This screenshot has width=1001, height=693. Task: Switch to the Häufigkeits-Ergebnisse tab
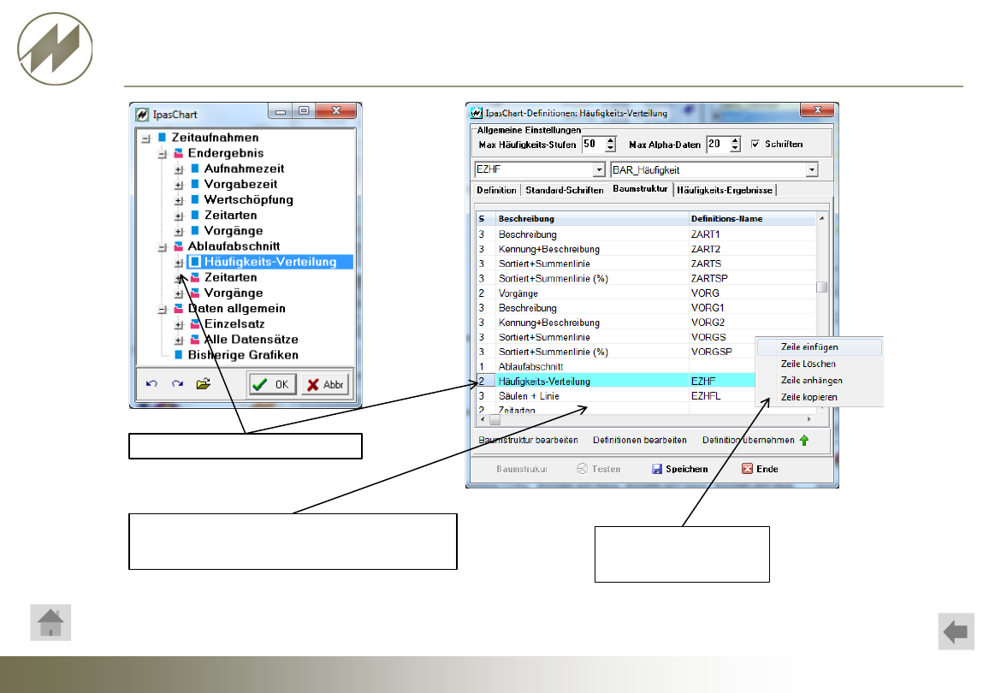click(x=725, y=190)
